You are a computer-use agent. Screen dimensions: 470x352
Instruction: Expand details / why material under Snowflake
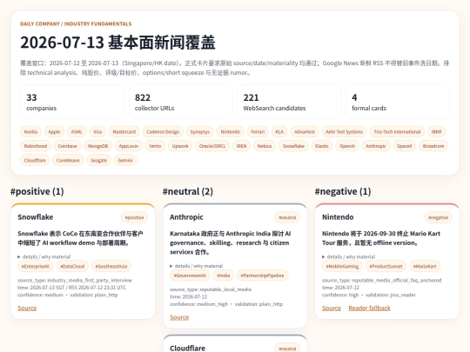point(44,256)
